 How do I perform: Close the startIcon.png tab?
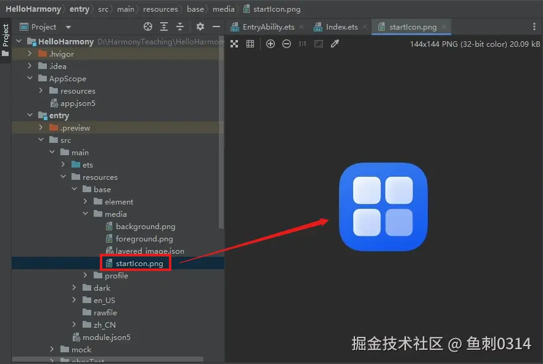coord(444,26)
